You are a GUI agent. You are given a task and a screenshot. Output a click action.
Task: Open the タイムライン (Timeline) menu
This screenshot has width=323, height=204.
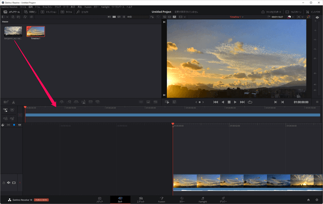[47, 7]
